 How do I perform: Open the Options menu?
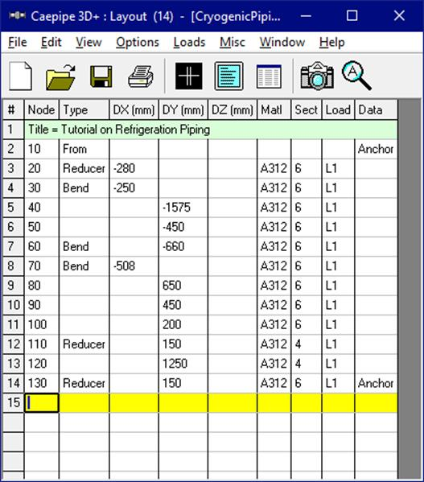(x=138, y=42)
